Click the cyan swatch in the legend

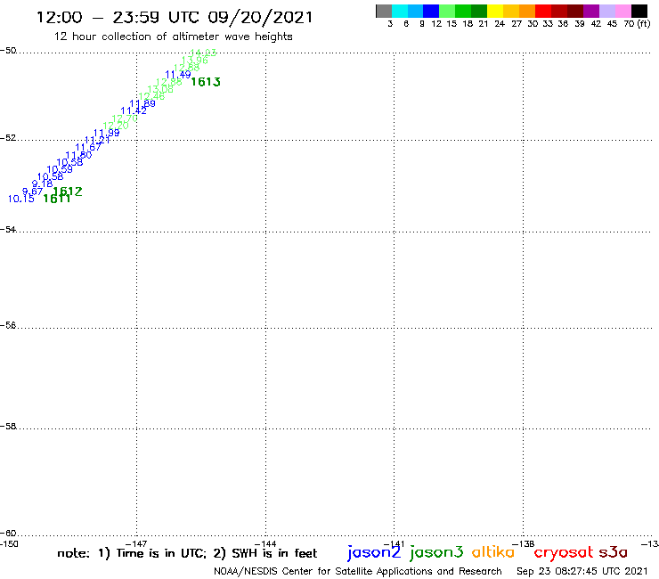400,11
